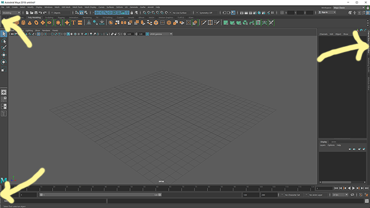Screen dimensions: 370x208
Task: Click the Redo arrow icon
Action: click(x=45, y=13)
